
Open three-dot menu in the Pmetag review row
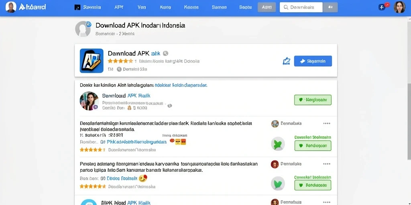click(327, 164)
